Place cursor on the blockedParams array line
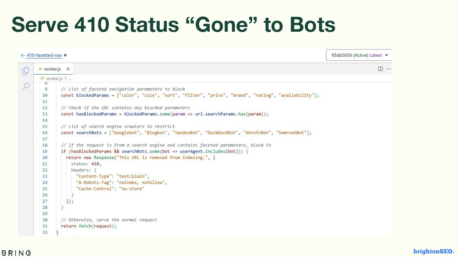The width and height of the screenshot is (458, 257). 190,95
